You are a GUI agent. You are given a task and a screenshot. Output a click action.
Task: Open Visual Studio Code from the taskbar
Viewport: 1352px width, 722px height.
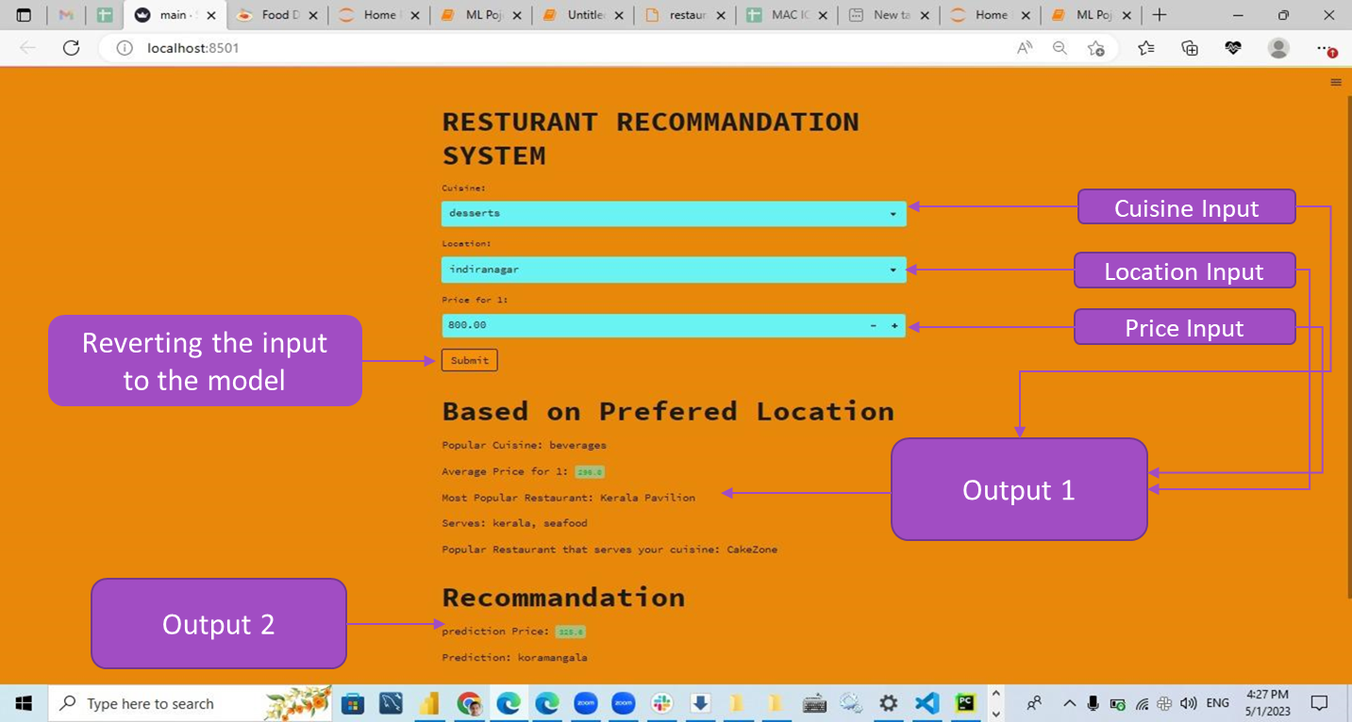pos(926,702)
